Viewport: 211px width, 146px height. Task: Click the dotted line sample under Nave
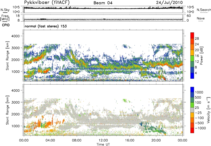(201, 21)
